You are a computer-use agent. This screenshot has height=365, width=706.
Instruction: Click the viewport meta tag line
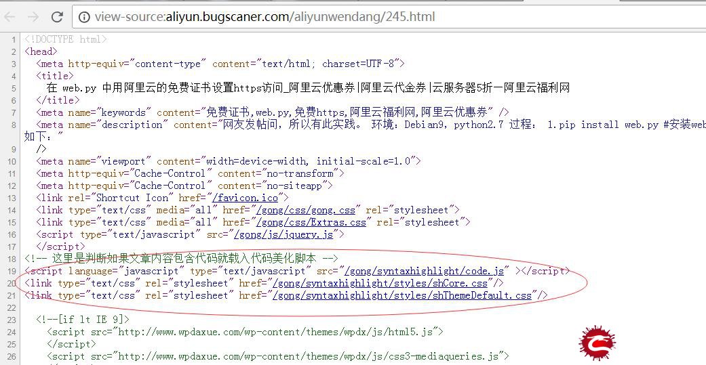(x=229, y=161)
